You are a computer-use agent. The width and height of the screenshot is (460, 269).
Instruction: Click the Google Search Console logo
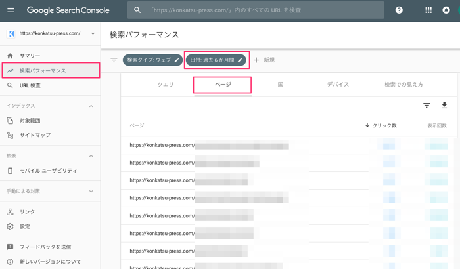point(68,10)
